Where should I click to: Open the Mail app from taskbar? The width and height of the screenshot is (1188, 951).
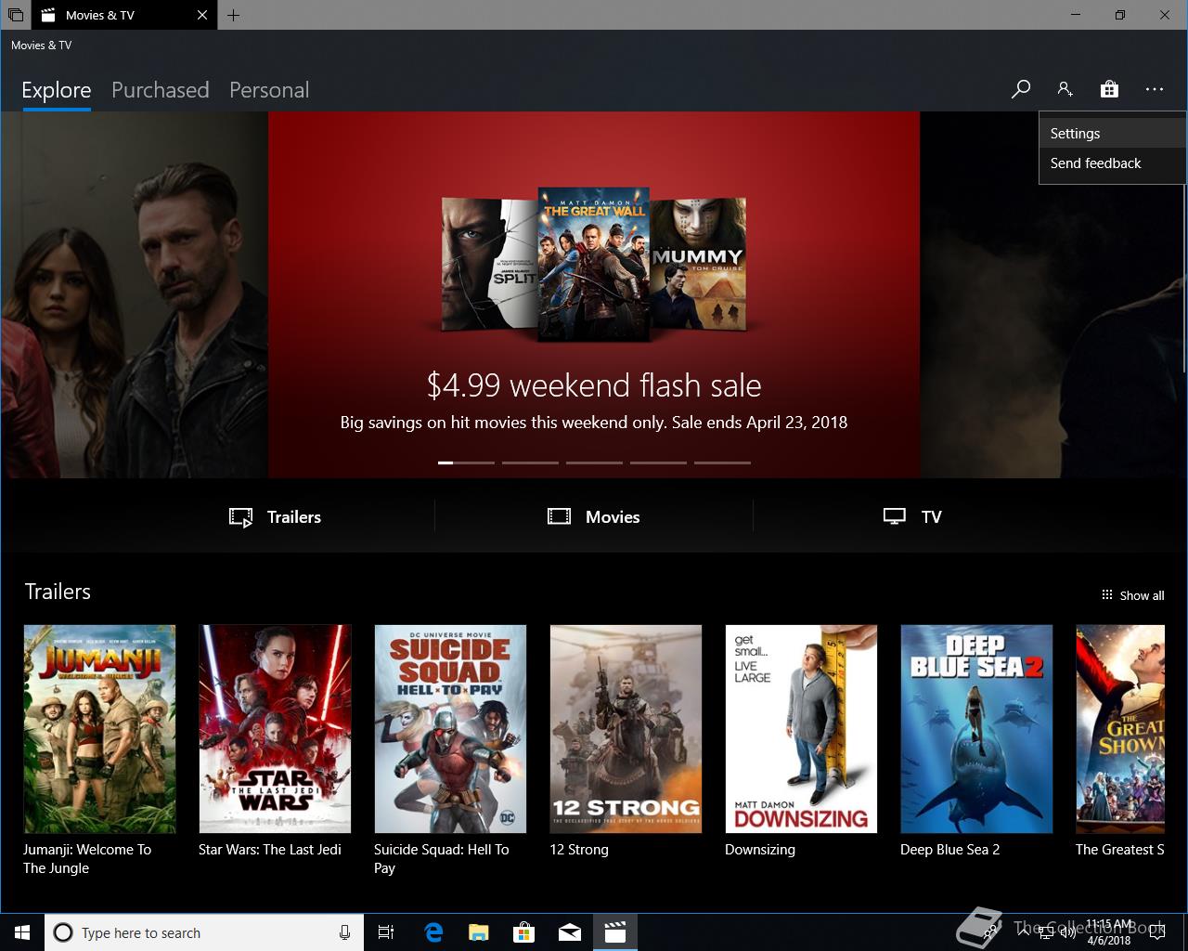click(570, 932)
